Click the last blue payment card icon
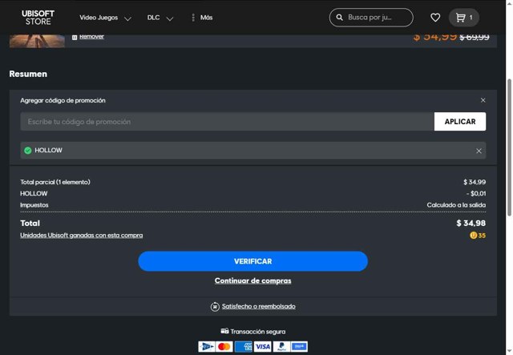513x355 pixels. 299,346
